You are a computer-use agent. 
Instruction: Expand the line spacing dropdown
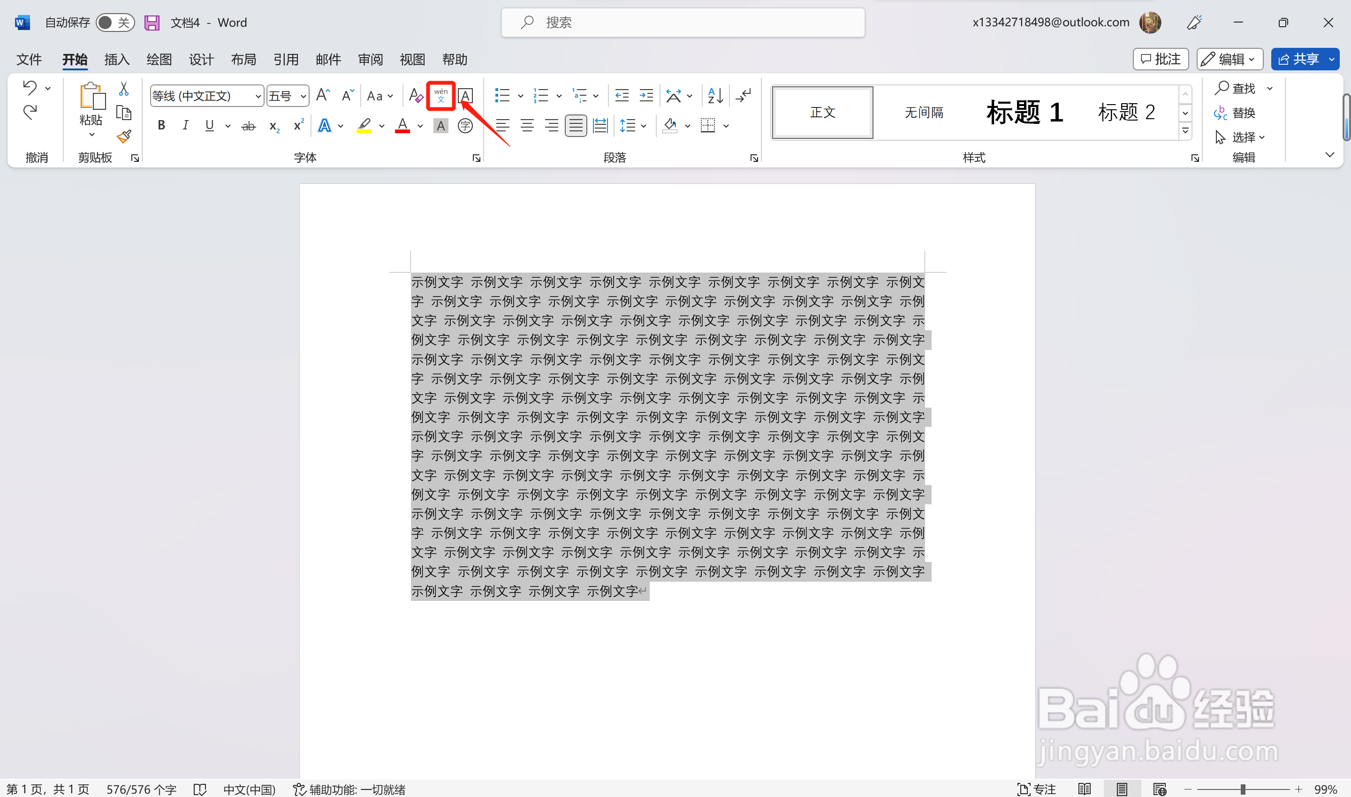point(644,126)
